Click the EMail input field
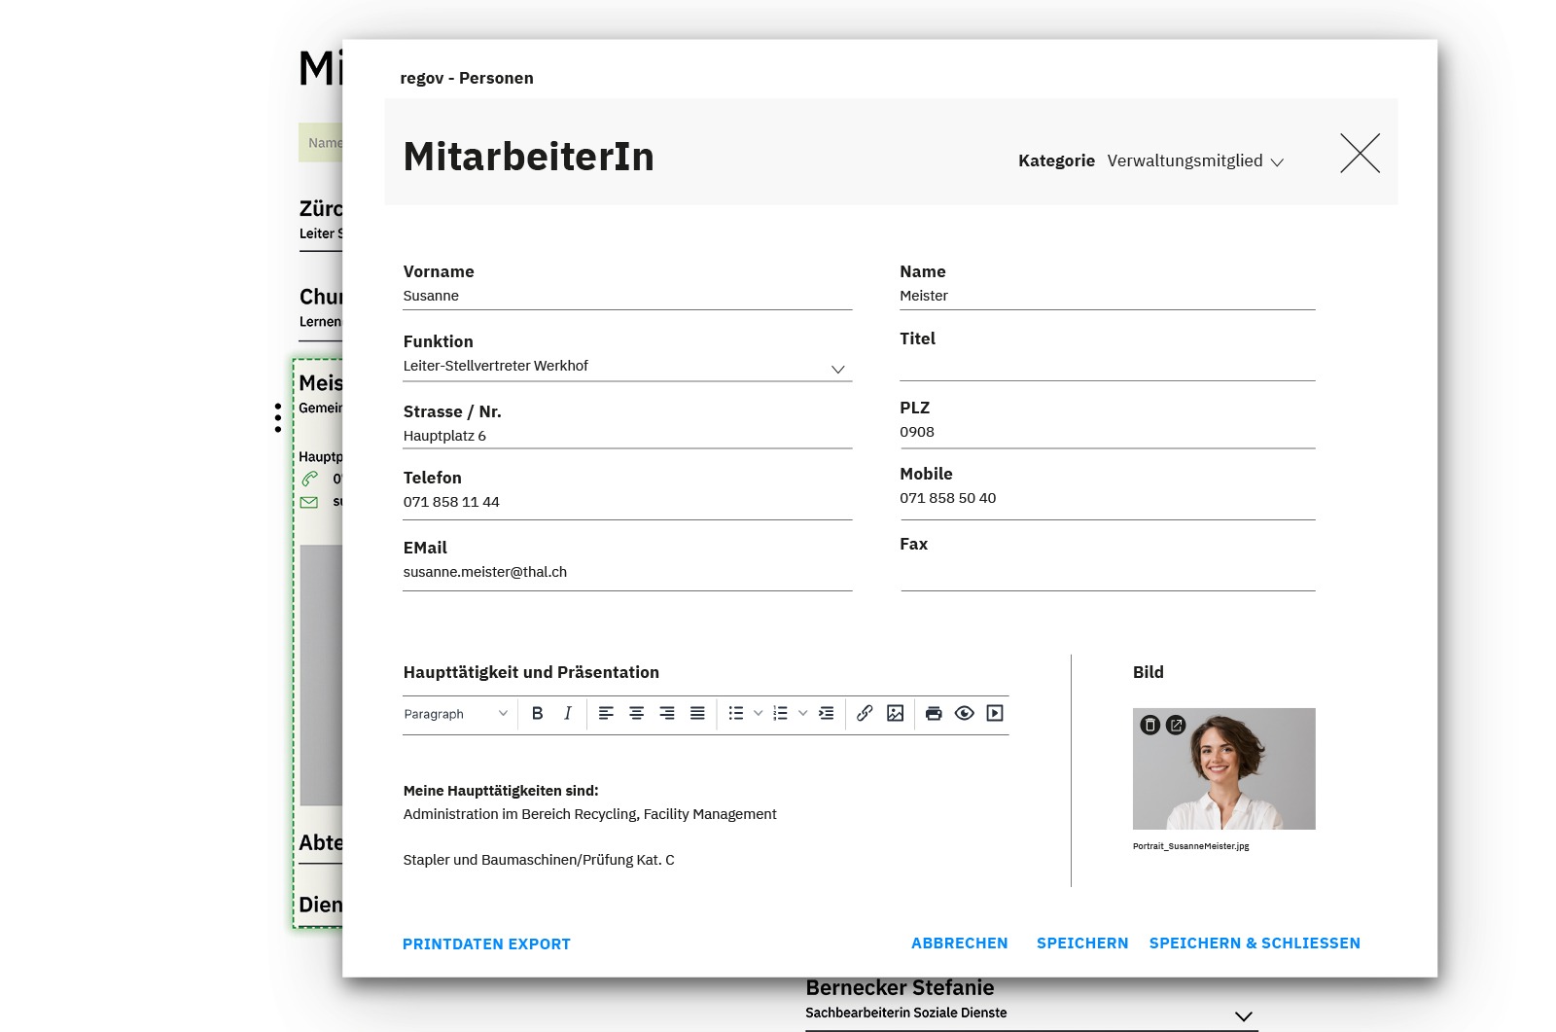This screenshot has height=1032, width=1556. pyautogui.click(x=627, y=572)
